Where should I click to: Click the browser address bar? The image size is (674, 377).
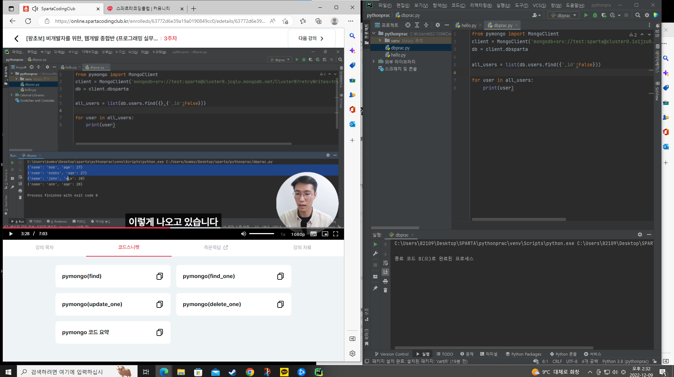160,21
